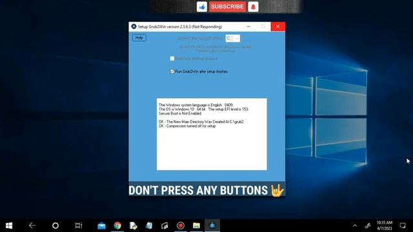Toggle the Grub2Win desktop shortcut checkbox
This screenshot has height=232, width=413.
pyautogui.click(x=172, y=59)
